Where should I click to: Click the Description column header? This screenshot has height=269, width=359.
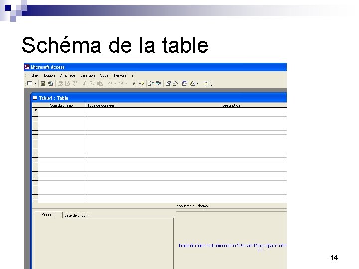[231, 105]
